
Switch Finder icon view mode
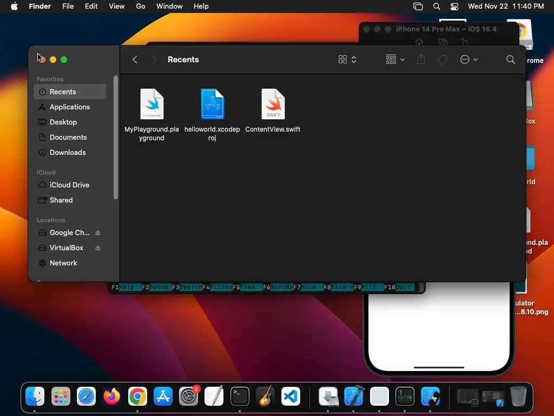(347, 60)
